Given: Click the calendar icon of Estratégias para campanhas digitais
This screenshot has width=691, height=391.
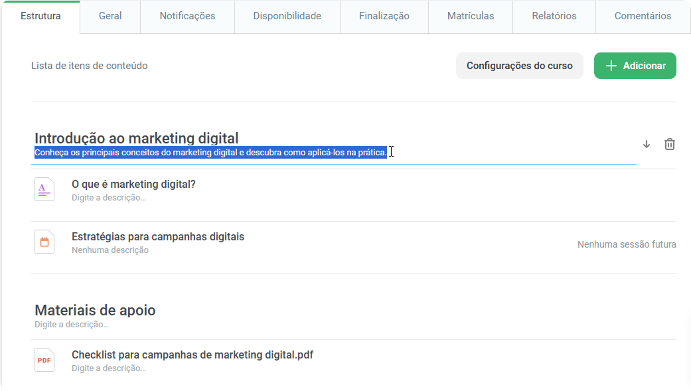Looking at the screenshot, I should pos(44,242).
